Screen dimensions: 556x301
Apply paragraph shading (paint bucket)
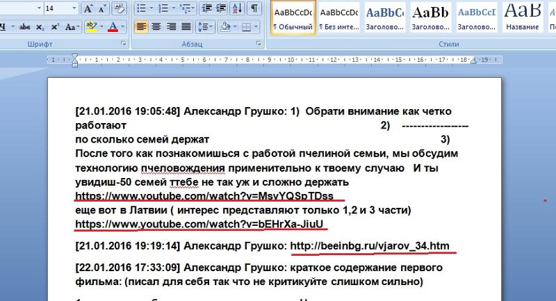pos(224,27)
